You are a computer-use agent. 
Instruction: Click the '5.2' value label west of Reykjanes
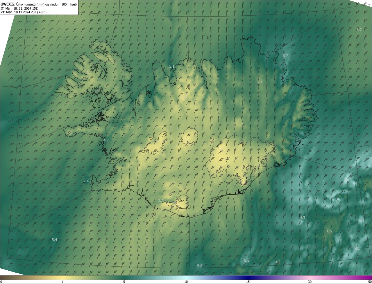click(86, 180)
